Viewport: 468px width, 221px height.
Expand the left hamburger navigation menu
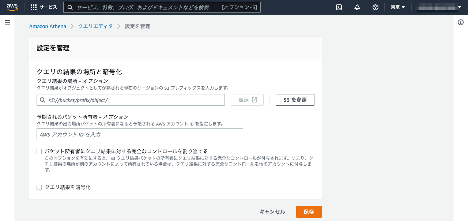(x=7, y=22)
